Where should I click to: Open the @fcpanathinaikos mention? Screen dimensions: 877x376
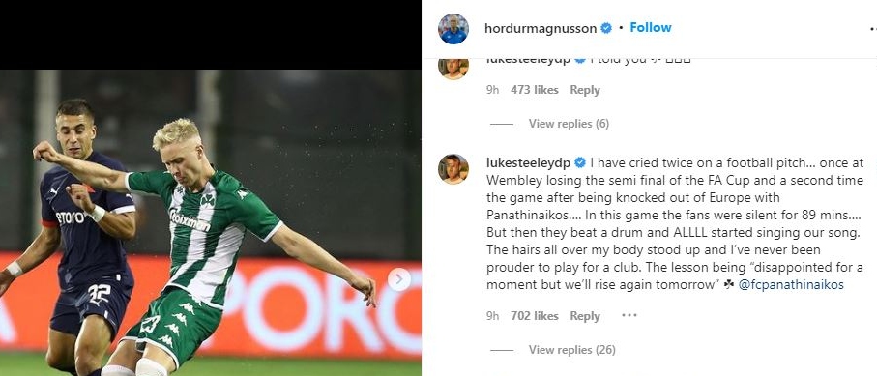coord(791,285)
